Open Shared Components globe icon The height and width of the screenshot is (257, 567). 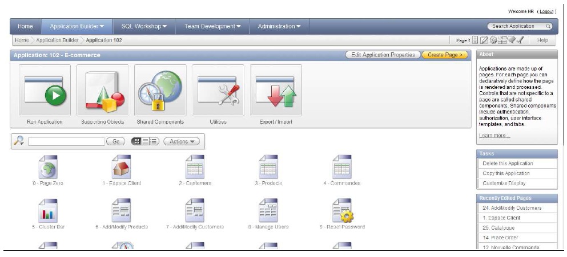click(160, 91)
